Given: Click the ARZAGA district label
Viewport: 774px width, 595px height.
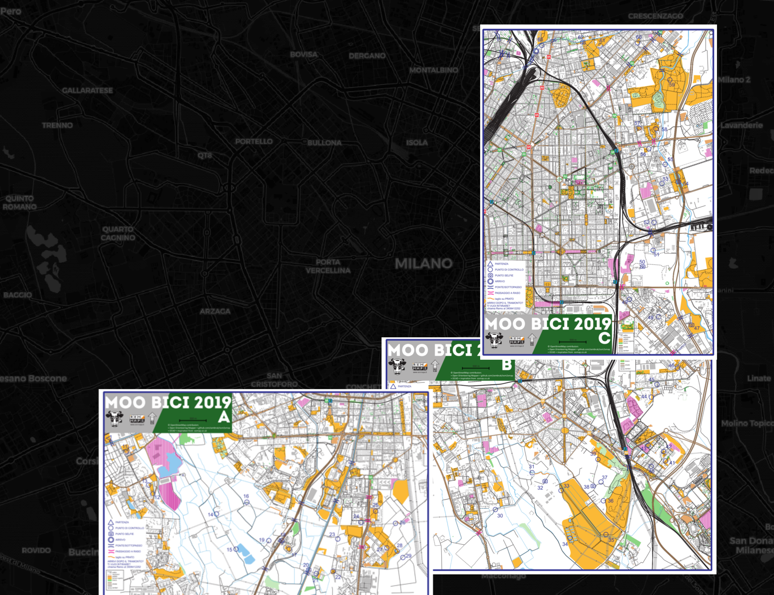Looking at the screenshot, I should (x=215, y=311).
